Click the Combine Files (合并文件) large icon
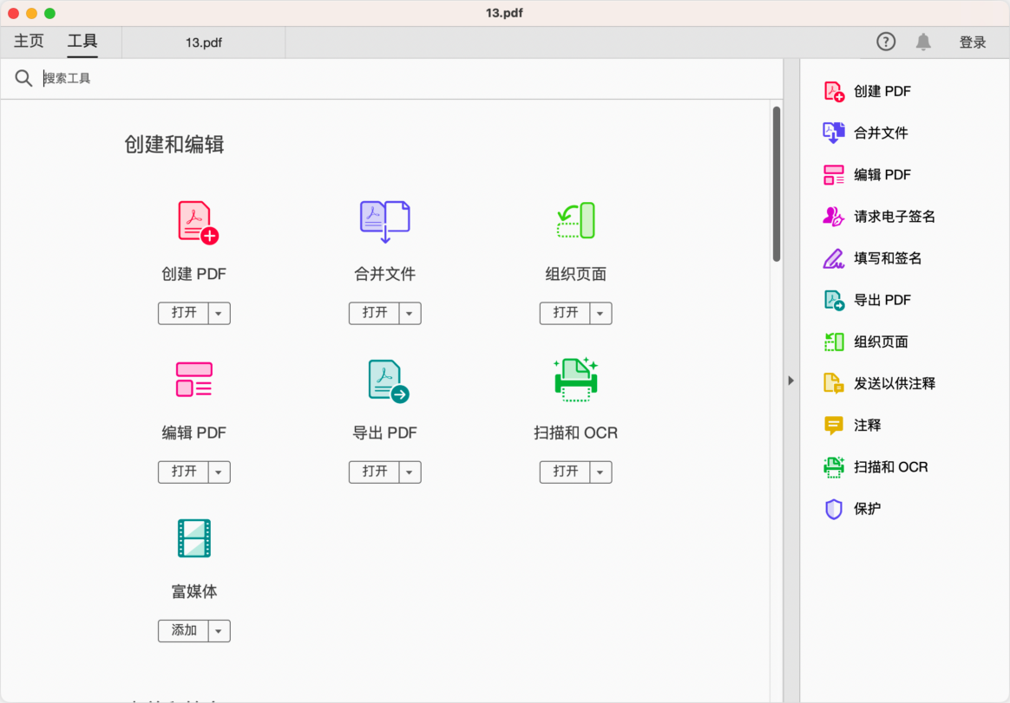Viewport: 1010px width, 703px height. pyautogui.click(x=385, y=221)
